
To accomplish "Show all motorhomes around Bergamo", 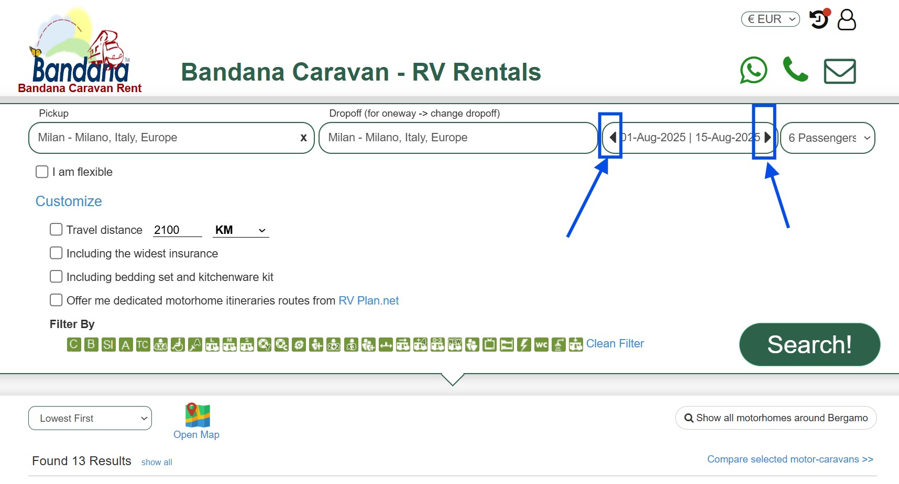I will tap(776, 418).
